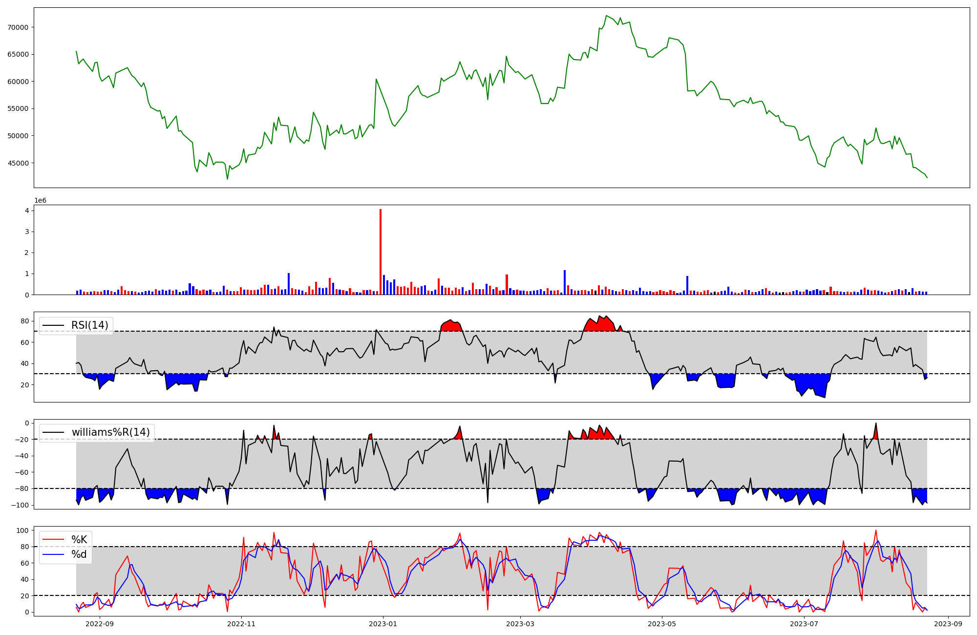Click the 1e6 volume scale label
Image resolution: width=977 pixels, height=635 pixels.
tap(40, 201)
